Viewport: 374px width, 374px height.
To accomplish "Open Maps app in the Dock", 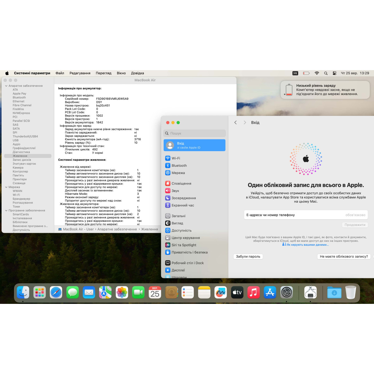I will (x=105, y=292).
